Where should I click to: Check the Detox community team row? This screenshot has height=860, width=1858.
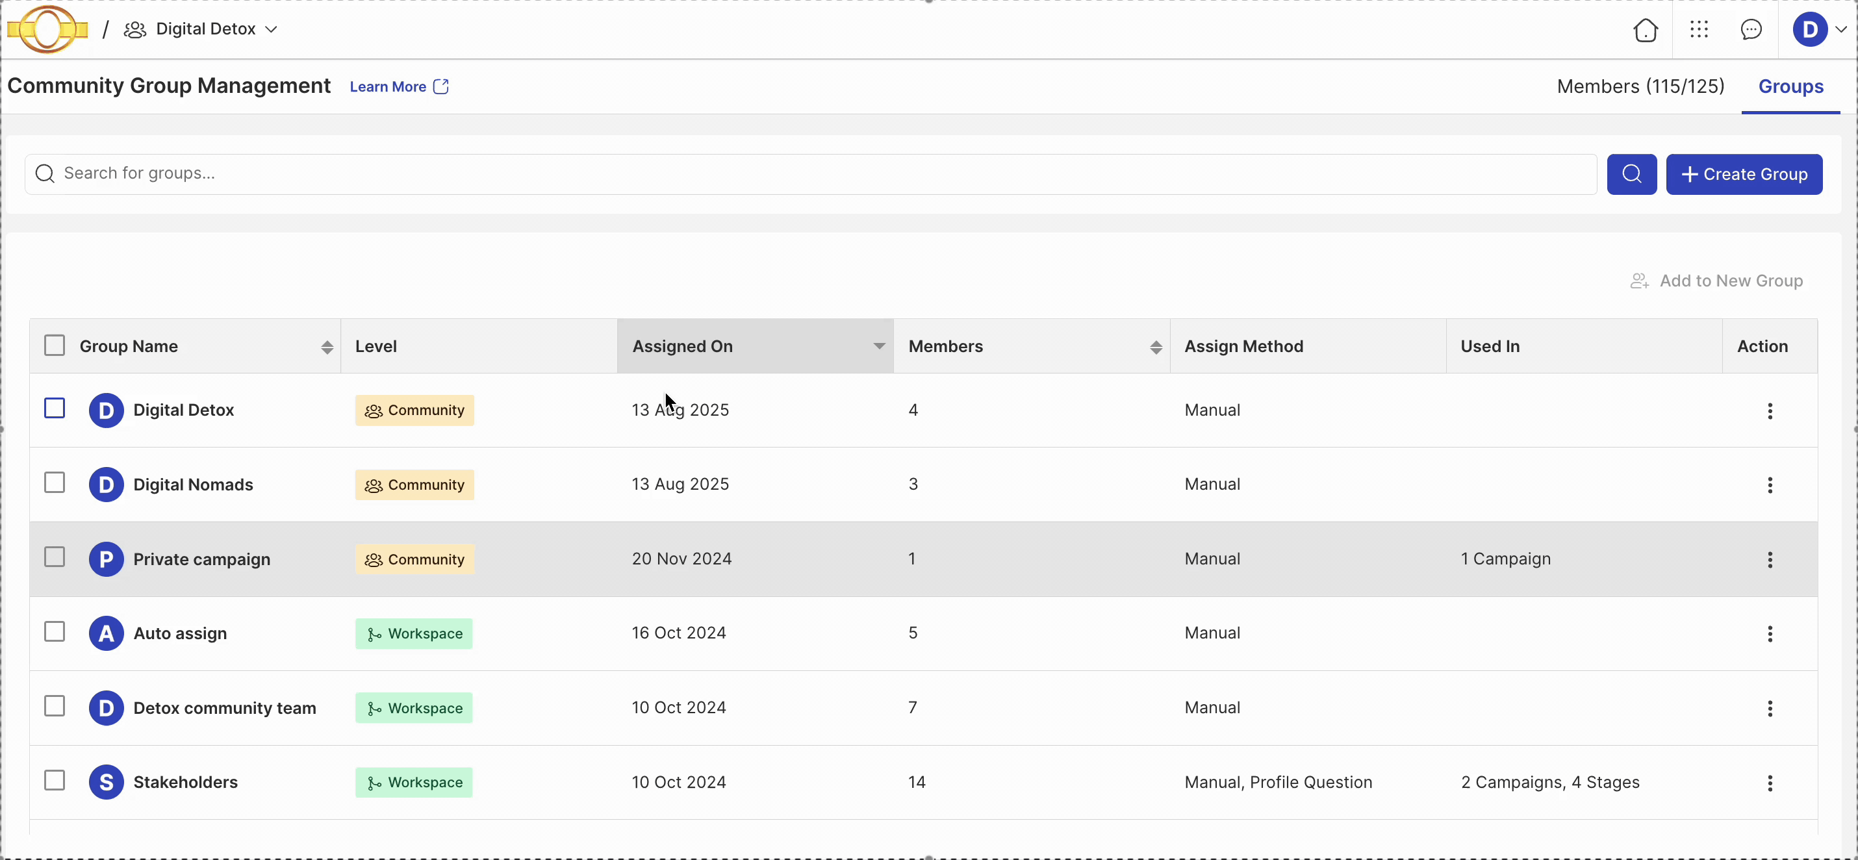(x=55, y=707)
